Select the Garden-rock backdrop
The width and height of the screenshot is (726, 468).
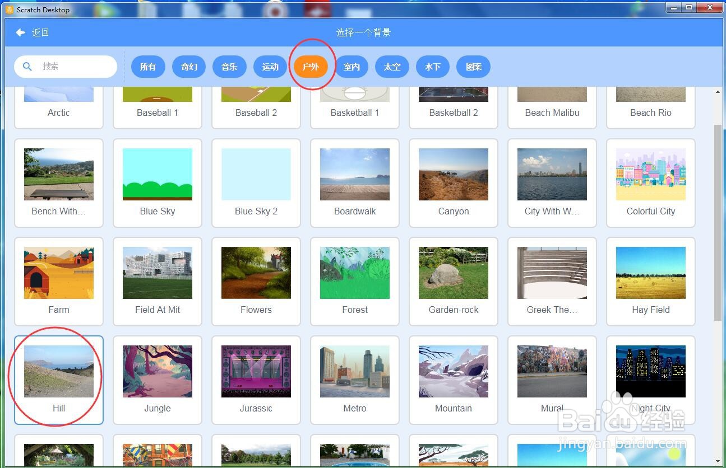point(454,282)
